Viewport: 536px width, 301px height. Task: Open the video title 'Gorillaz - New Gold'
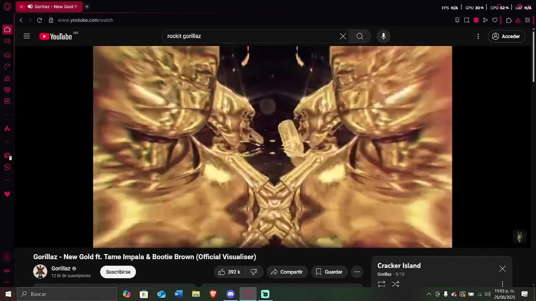point(144,257)
